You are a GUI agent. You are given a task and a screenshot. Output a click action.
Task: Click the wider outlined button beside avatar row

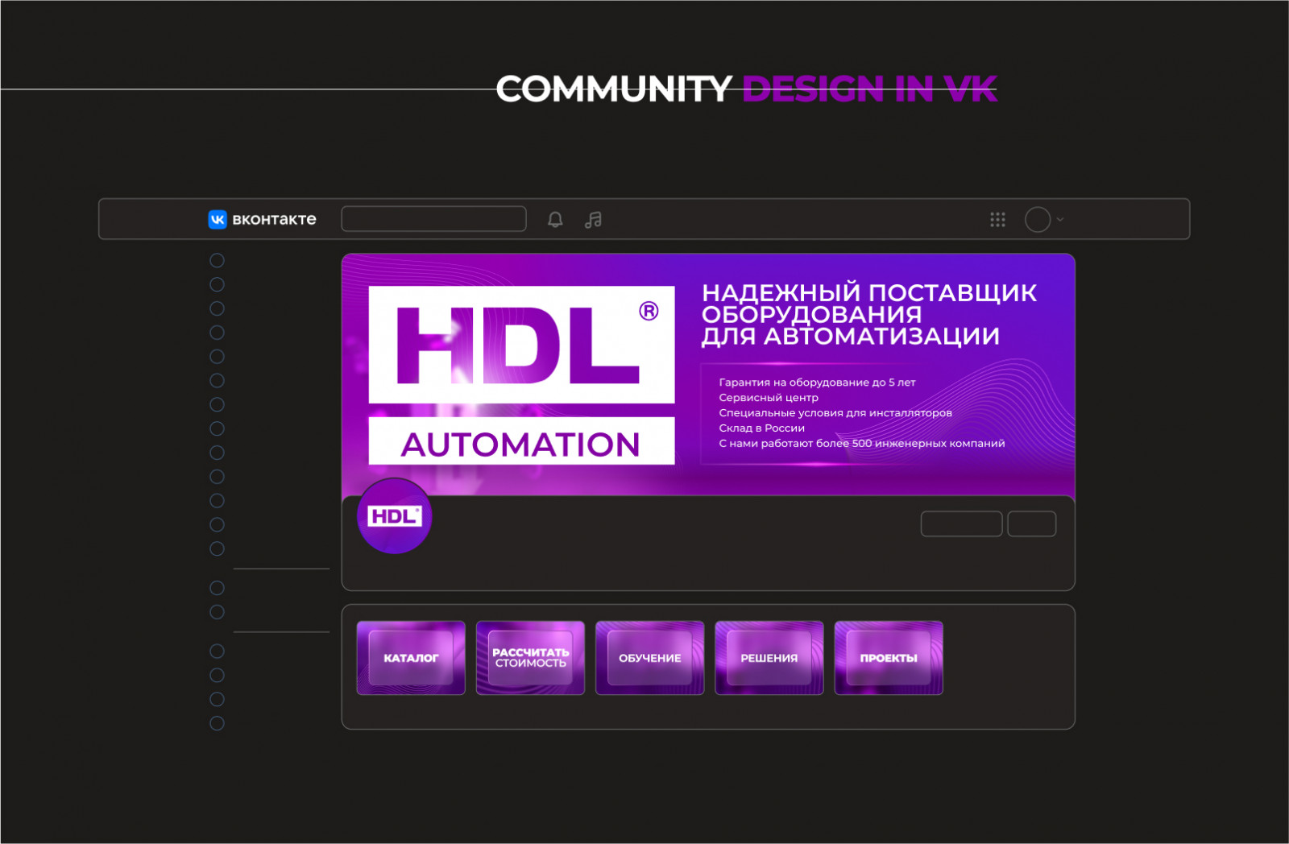pos(961,523)
